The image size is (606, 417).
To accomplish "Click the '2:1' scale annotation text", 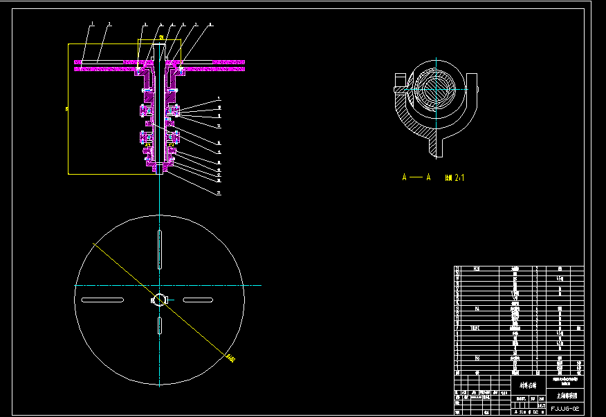I will 459,177.
